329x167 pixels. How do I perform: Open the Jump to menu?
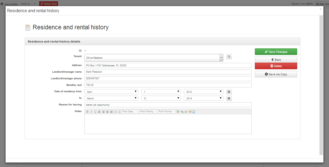[x=28, y=4]
